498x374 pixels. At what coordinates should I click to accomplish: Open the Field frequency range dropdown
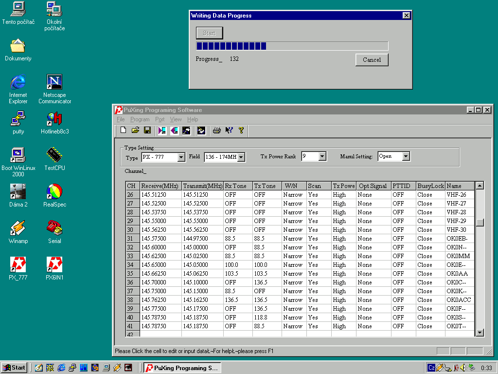(241, 157)
